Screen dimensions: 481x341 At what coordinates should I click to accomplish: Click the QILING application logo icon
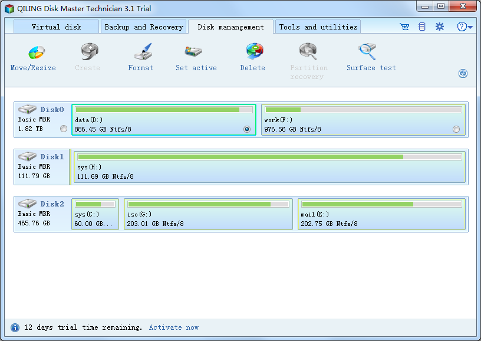9,9
